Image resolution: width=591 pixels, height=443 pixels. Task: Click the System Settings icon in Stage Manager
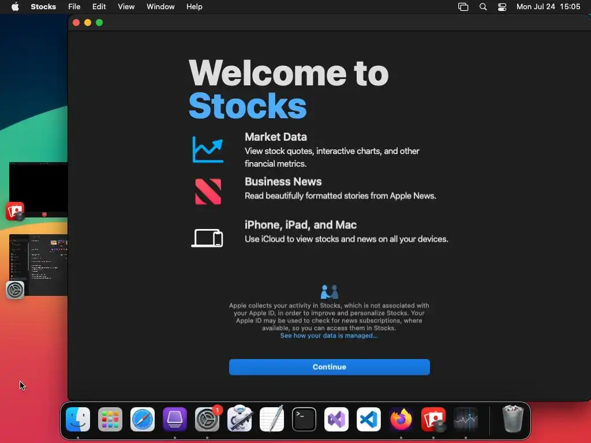pos(15,290)
